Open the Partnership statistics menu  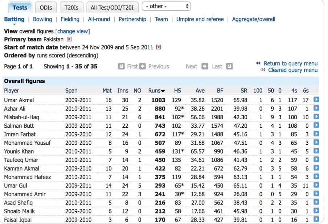132,19
